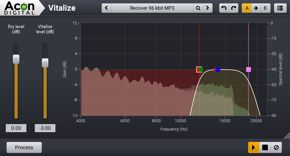Redo the last change

(234, 8)
